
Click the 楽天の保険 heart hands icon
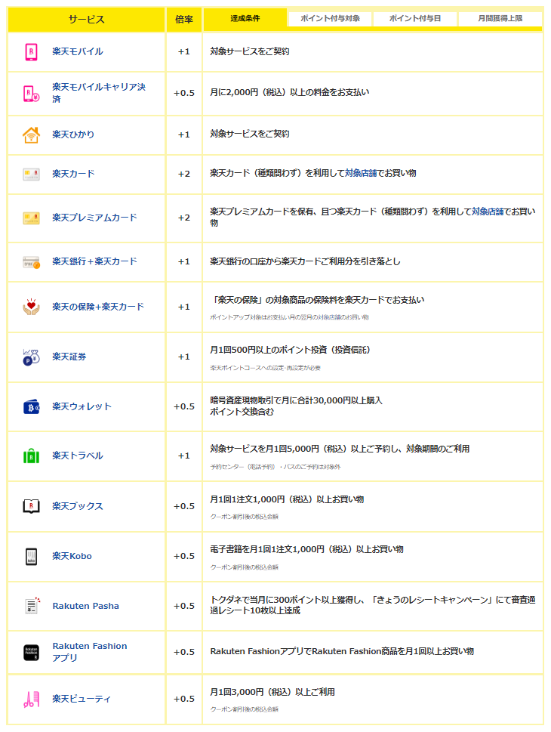(x=31, y=307)
